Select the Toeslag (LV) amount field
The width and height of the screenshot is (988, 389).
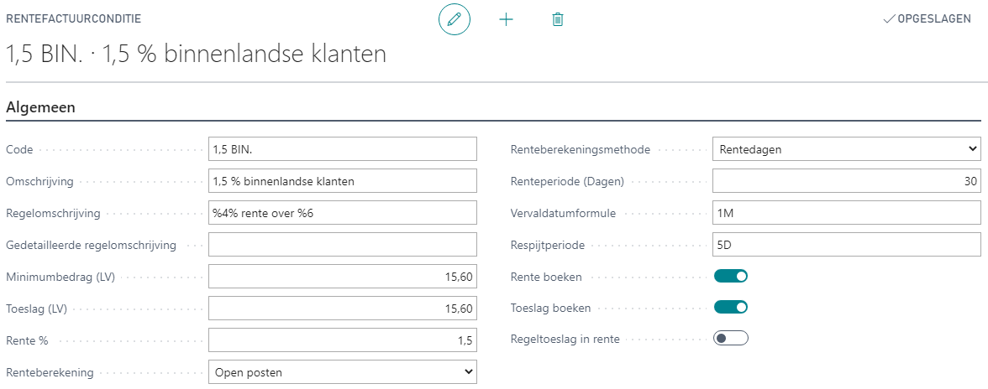click(x=342, y=309)
